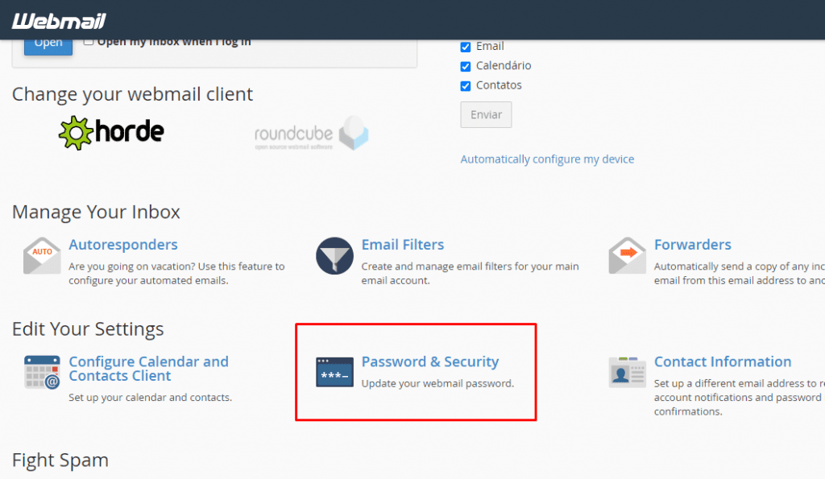Click the blue Open button
The width and height of the screenshot is (825, 479).
click(x=48, y=46)
